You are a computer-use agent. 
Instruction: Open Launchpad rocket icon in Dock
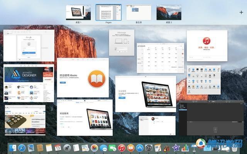pos(67,148)
